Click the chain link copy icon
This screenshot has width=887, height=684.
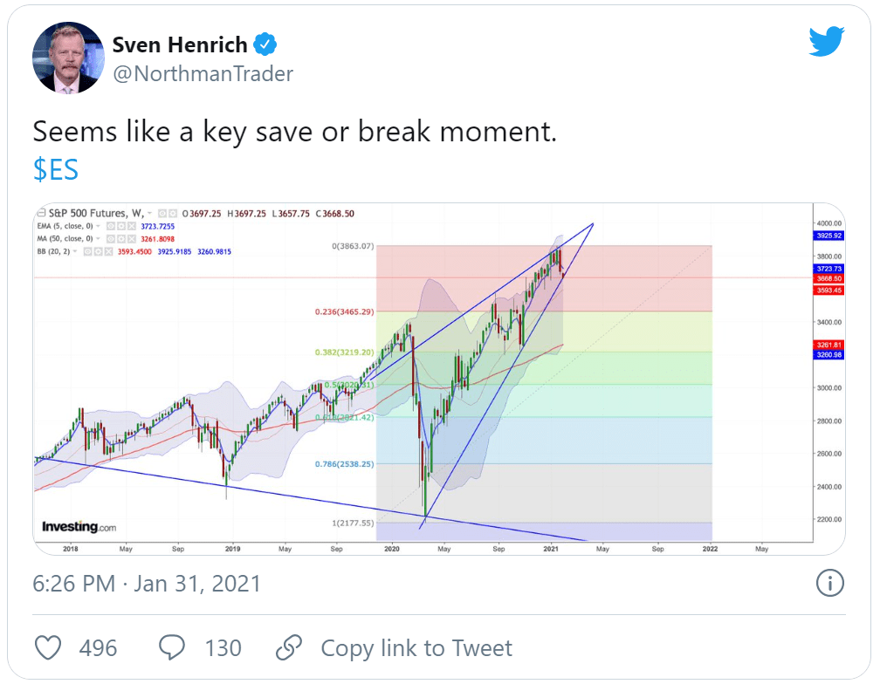point(288,647)
